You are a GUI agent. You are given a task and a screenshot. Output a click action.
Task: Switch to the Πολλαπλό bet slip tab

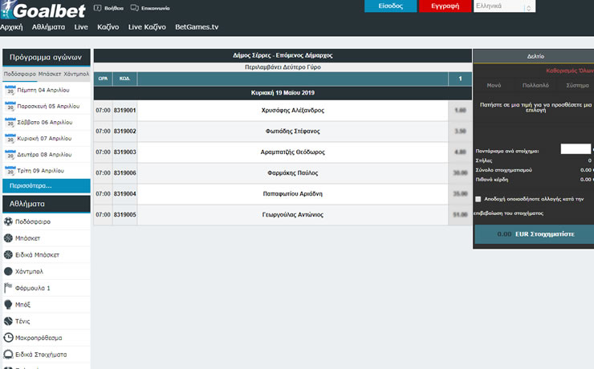535,84
